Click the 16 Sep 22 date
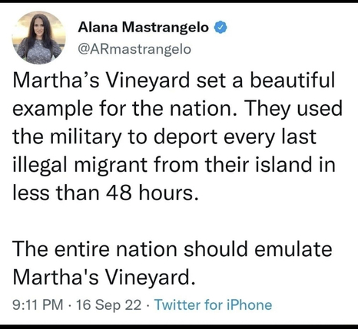Screen dimensions: 358x329 109,305
